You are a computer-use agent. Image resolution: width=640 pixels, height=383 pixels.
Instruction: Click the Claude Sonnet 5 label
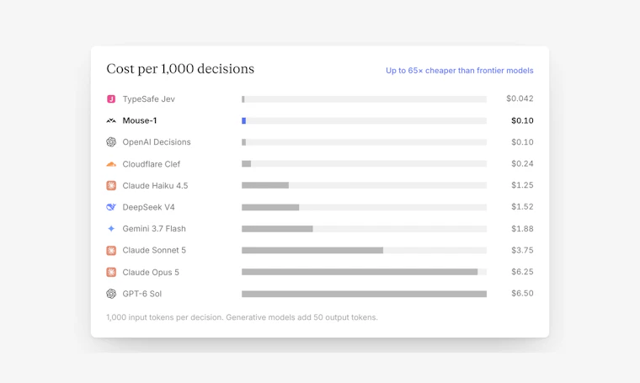coord(154,251)
